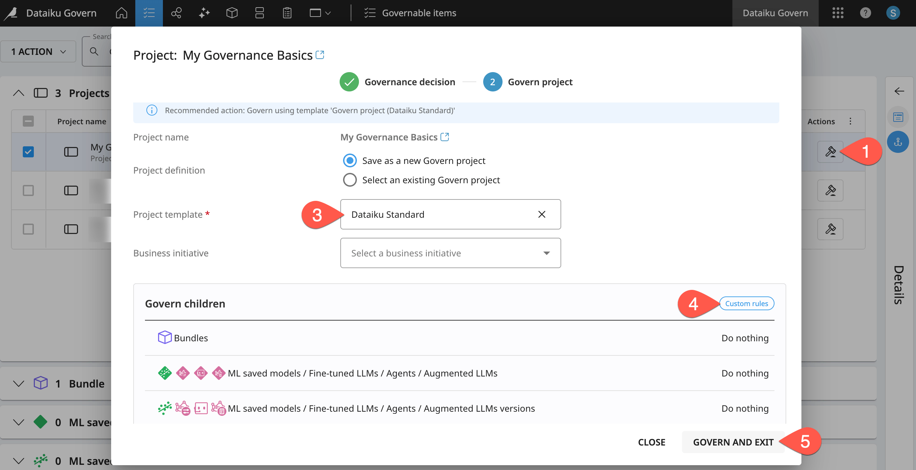Open the Business initiative dropdown
Viewport: 916px width, 470px height.
coord(450,253)
